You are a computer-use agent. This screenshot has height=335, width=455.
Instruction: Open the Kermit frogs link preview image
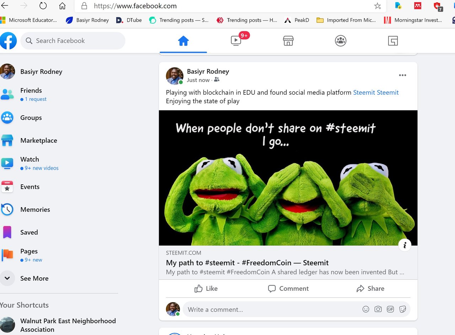tap(288, 178)
